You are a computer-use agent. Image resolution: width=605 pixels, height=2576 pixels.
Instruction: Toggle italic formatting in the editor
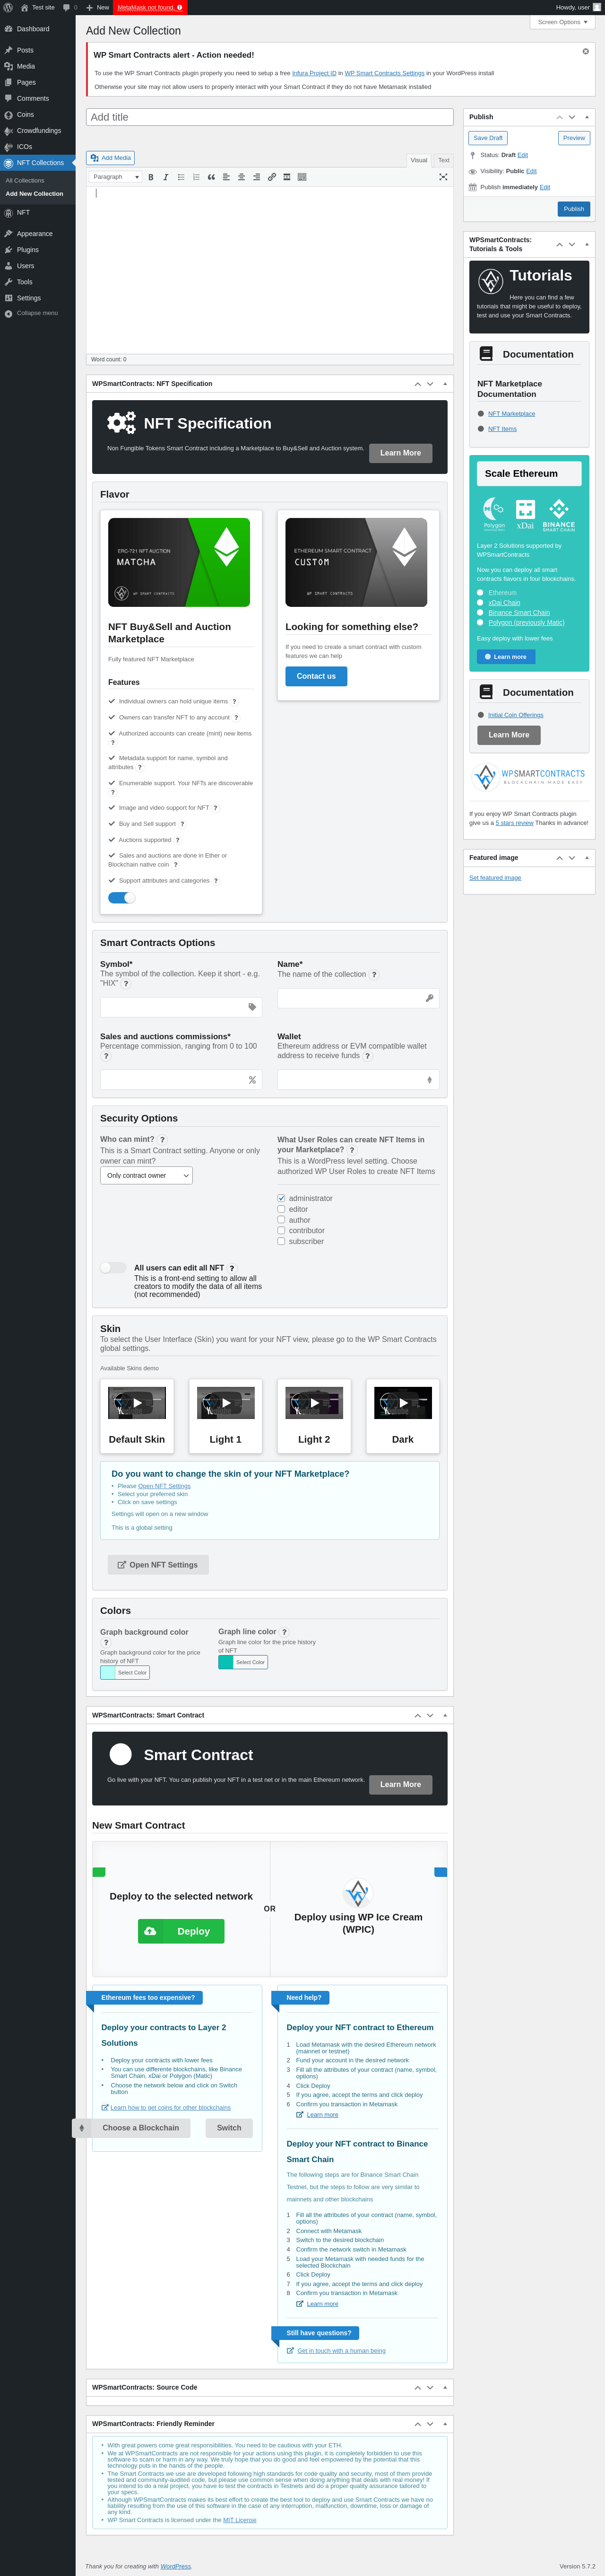click(x=166, y=177)
